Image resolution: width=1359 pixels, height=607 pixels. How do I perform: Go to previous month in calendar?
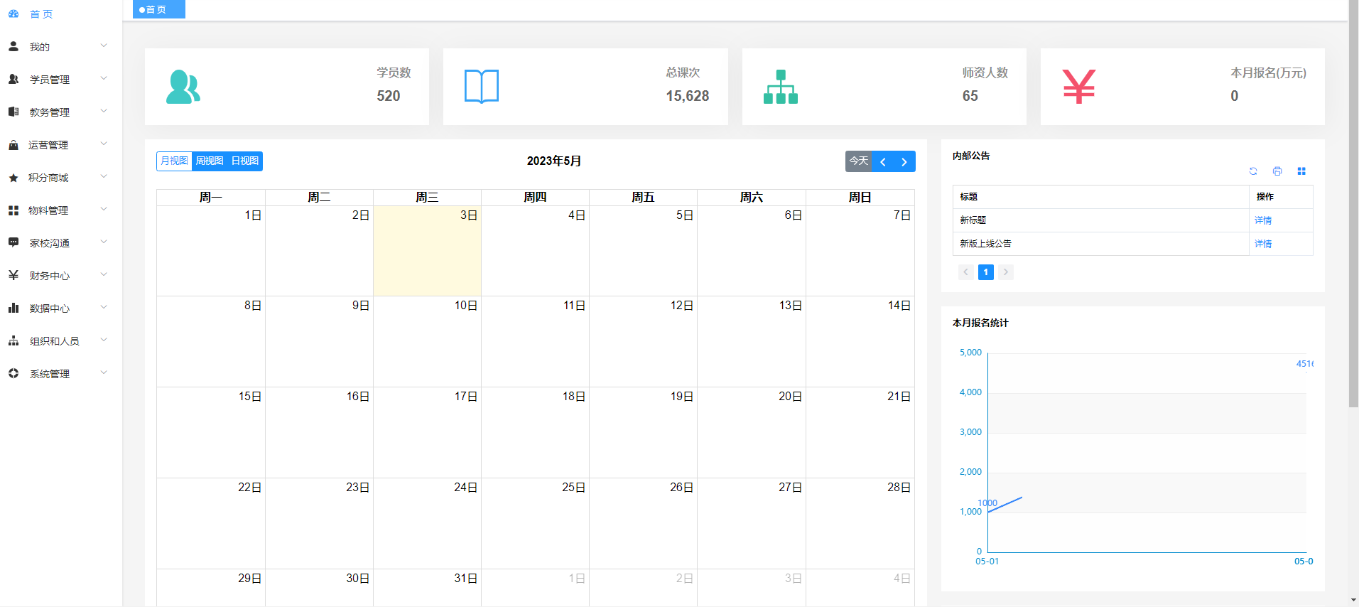click(883, 161)
